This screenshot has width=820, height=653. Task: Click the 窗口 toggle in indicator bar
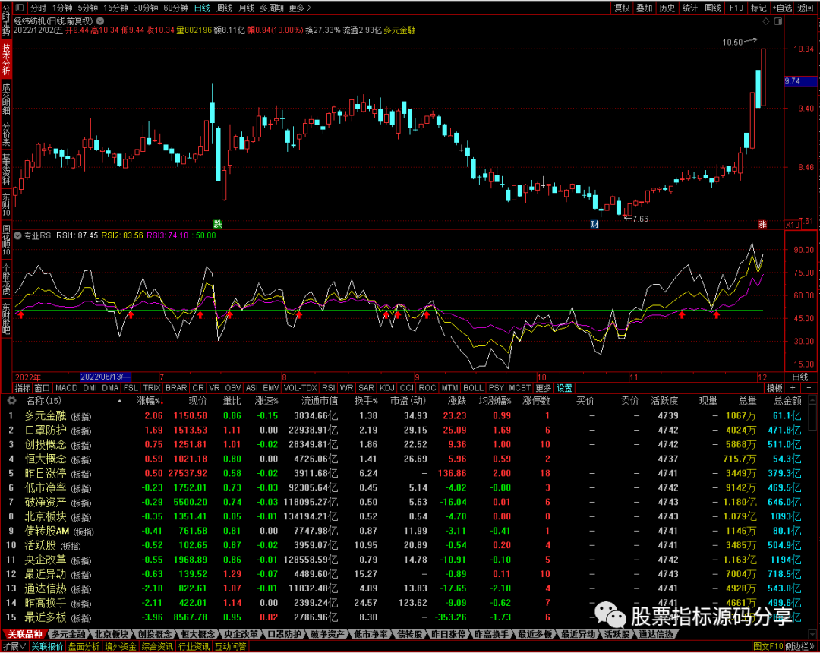click(42, 388)
